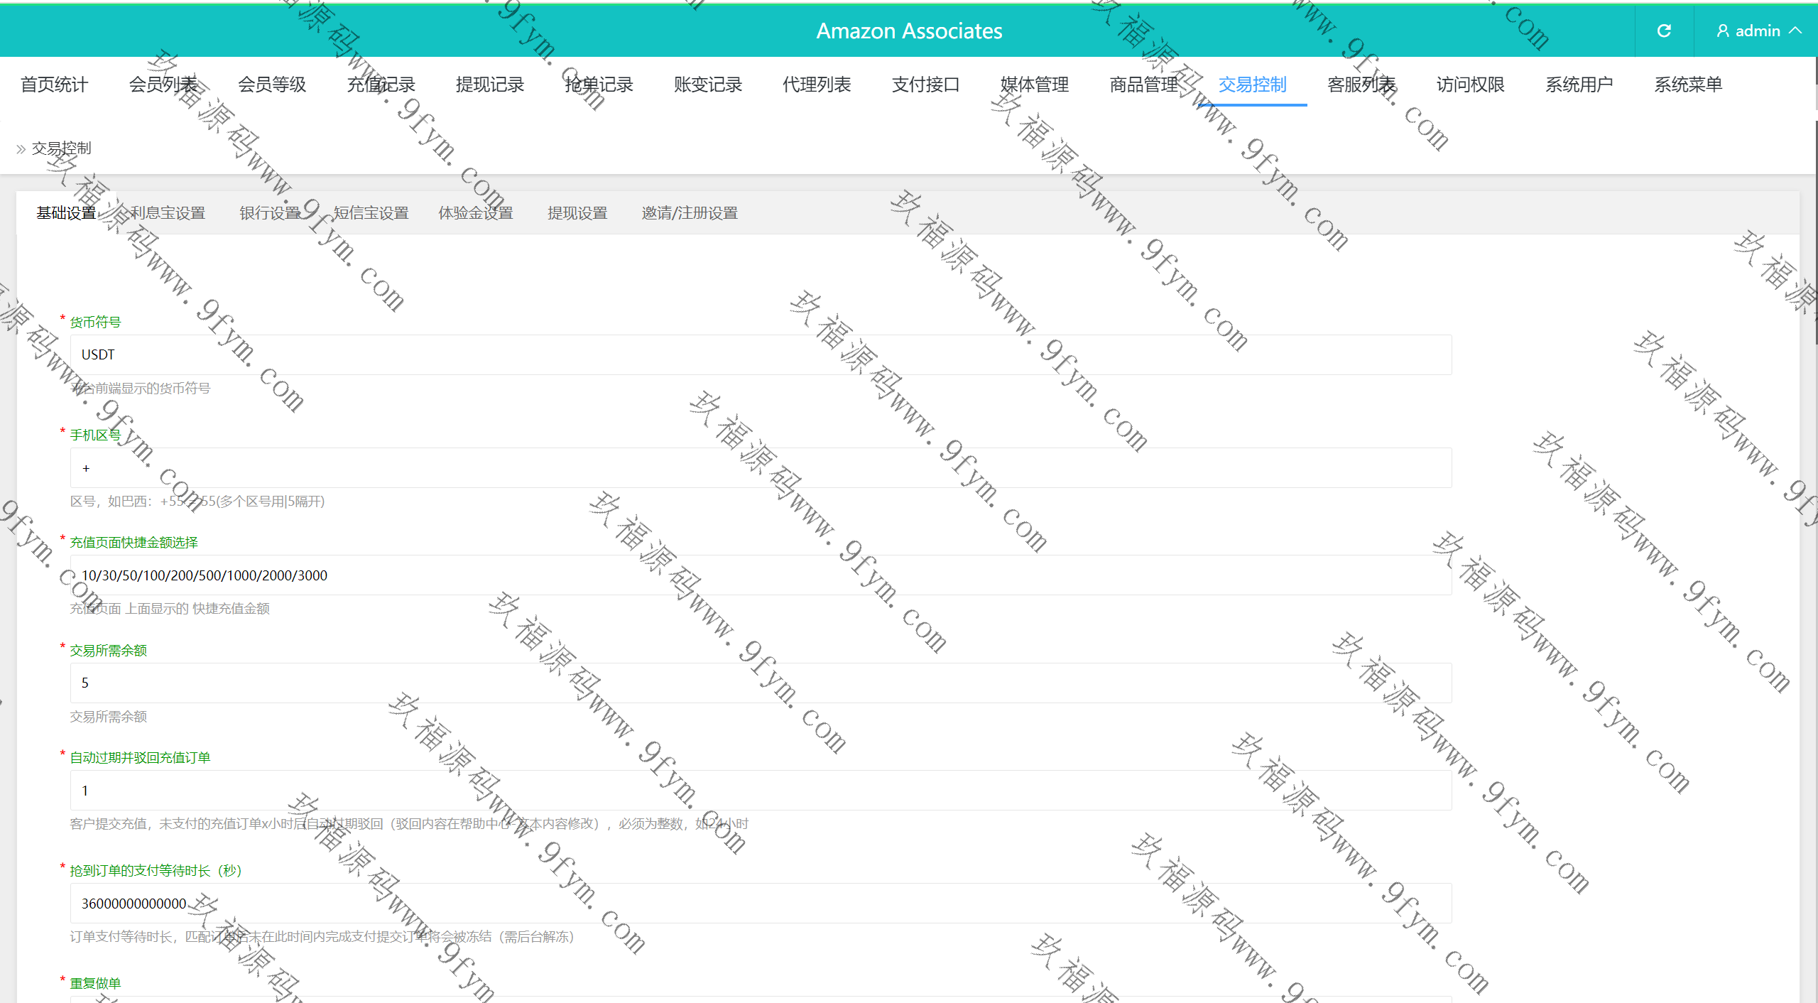Navigate to 支付接口 menu

tap(925, 85)
